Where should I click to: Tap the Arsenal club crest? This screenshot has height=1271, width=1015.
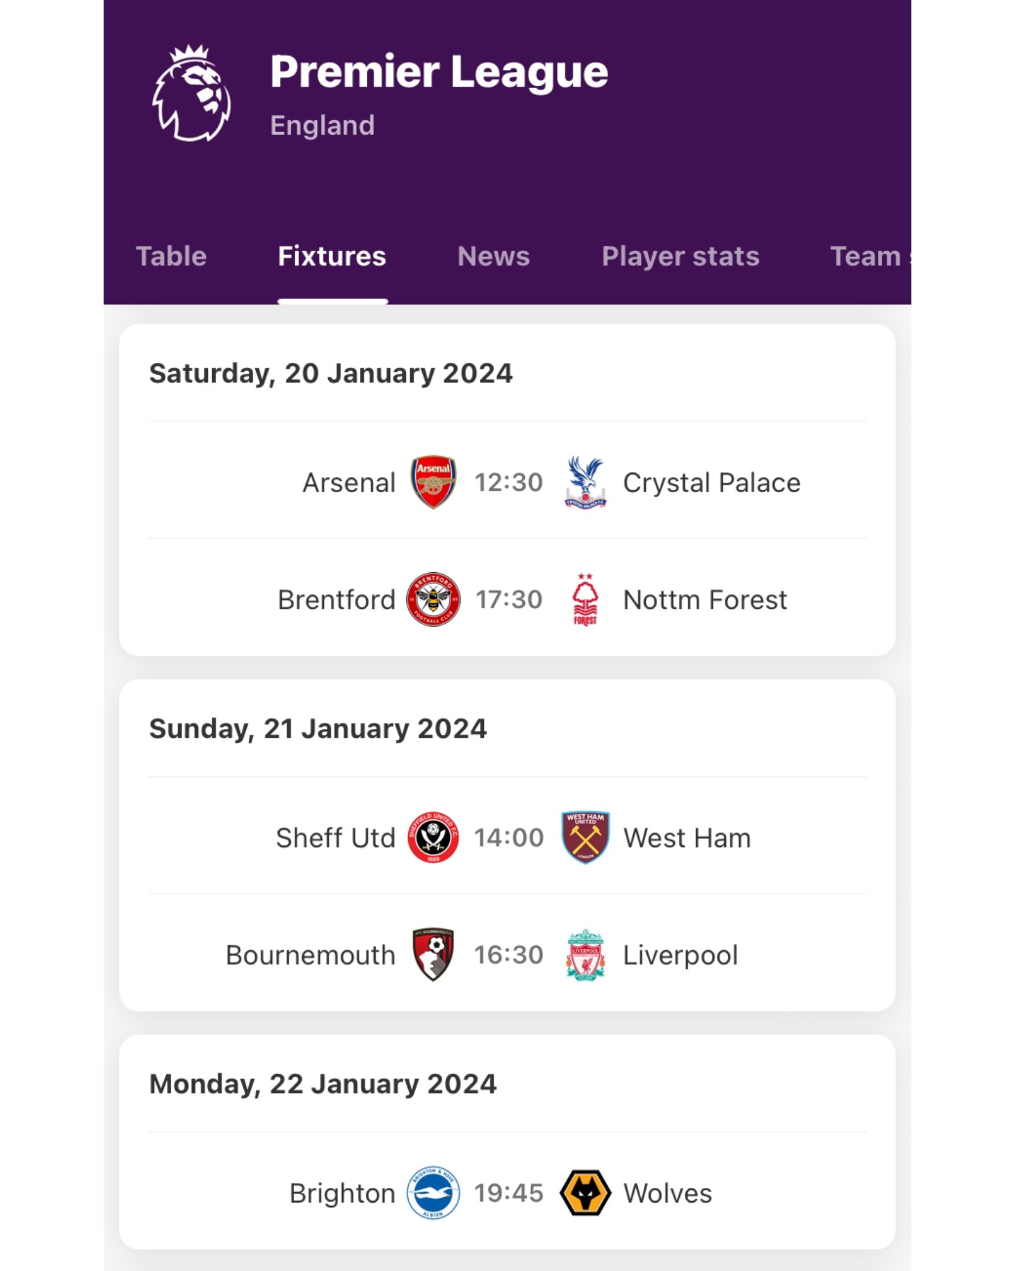pyautogui.click(x=434, y=482)
